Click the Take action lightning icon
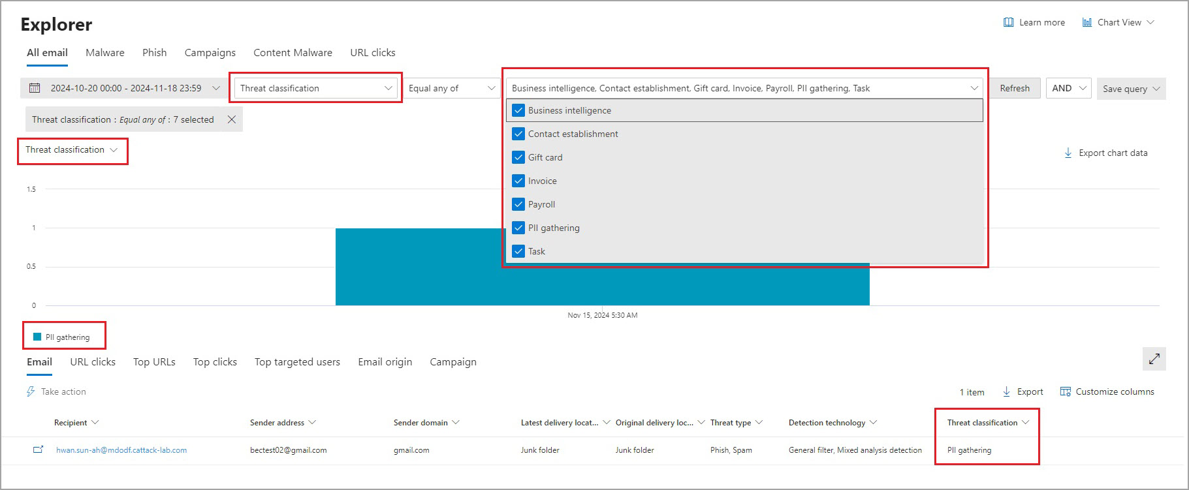Image resolution: width=1189 pixels, height=490 pixels. [x=31, y=391]
